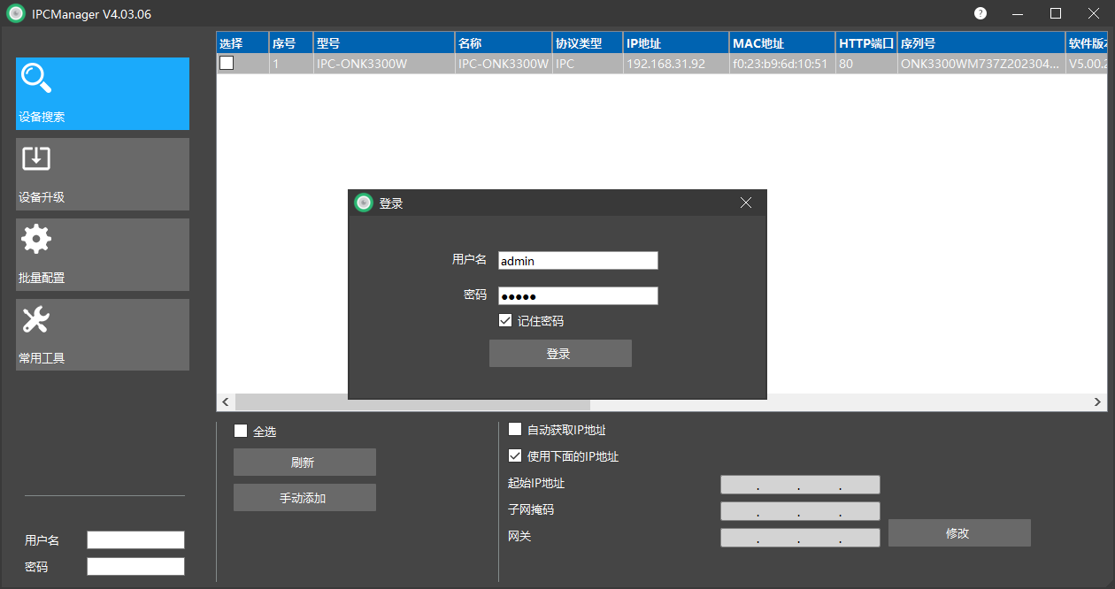Click the 网关 gateway field
The width and height of the screenshot is (1115, 589).
(800, 537)
